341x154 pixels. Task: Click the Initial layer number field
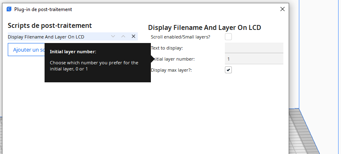(254, 59)
